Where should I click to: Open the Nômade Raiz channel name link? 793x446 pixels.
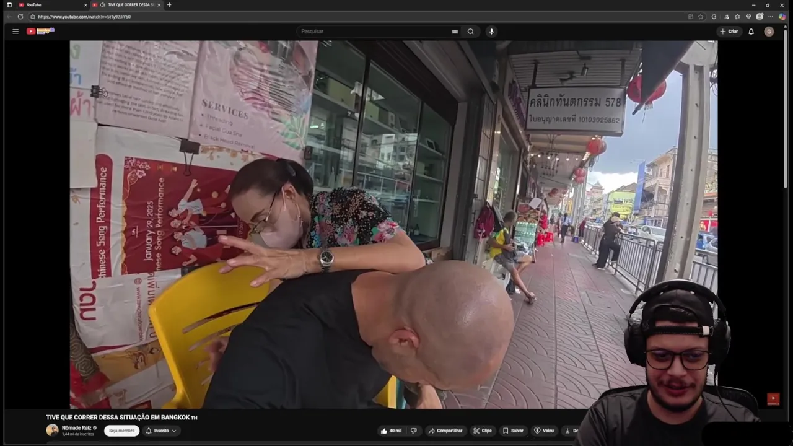(77, 428)
